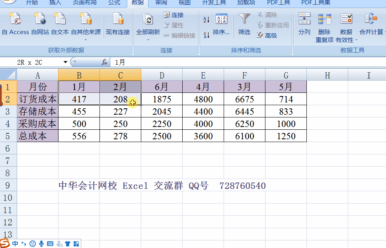Select cell with value 3600
The width and height of the screenshot is (386, 248).
(x=203, y=136)
